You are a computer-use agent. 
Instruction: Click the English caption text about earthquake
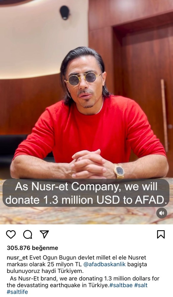[x=83, y=282]
